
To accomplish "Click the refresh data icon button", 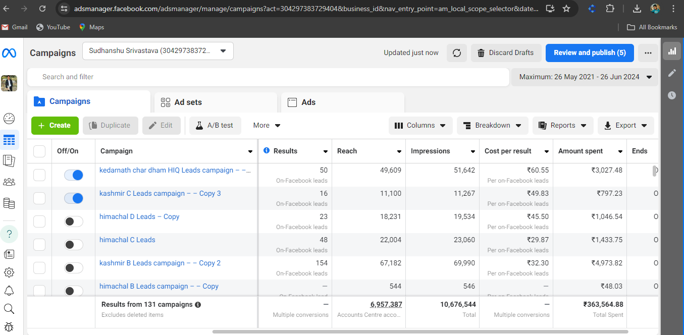I will coord(456,53).
